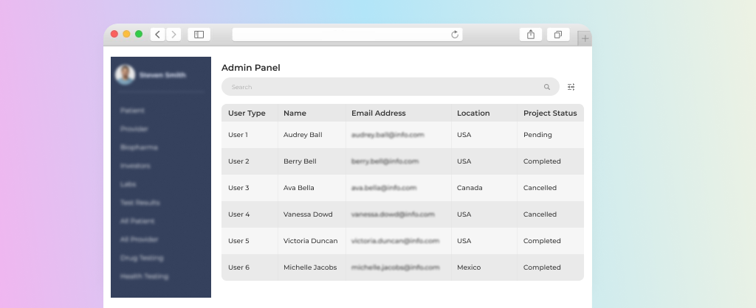Click Berry Bell's email address
The height and width of the screenshot is (308, 756).
pyautogui.click(x=385, y=161)
